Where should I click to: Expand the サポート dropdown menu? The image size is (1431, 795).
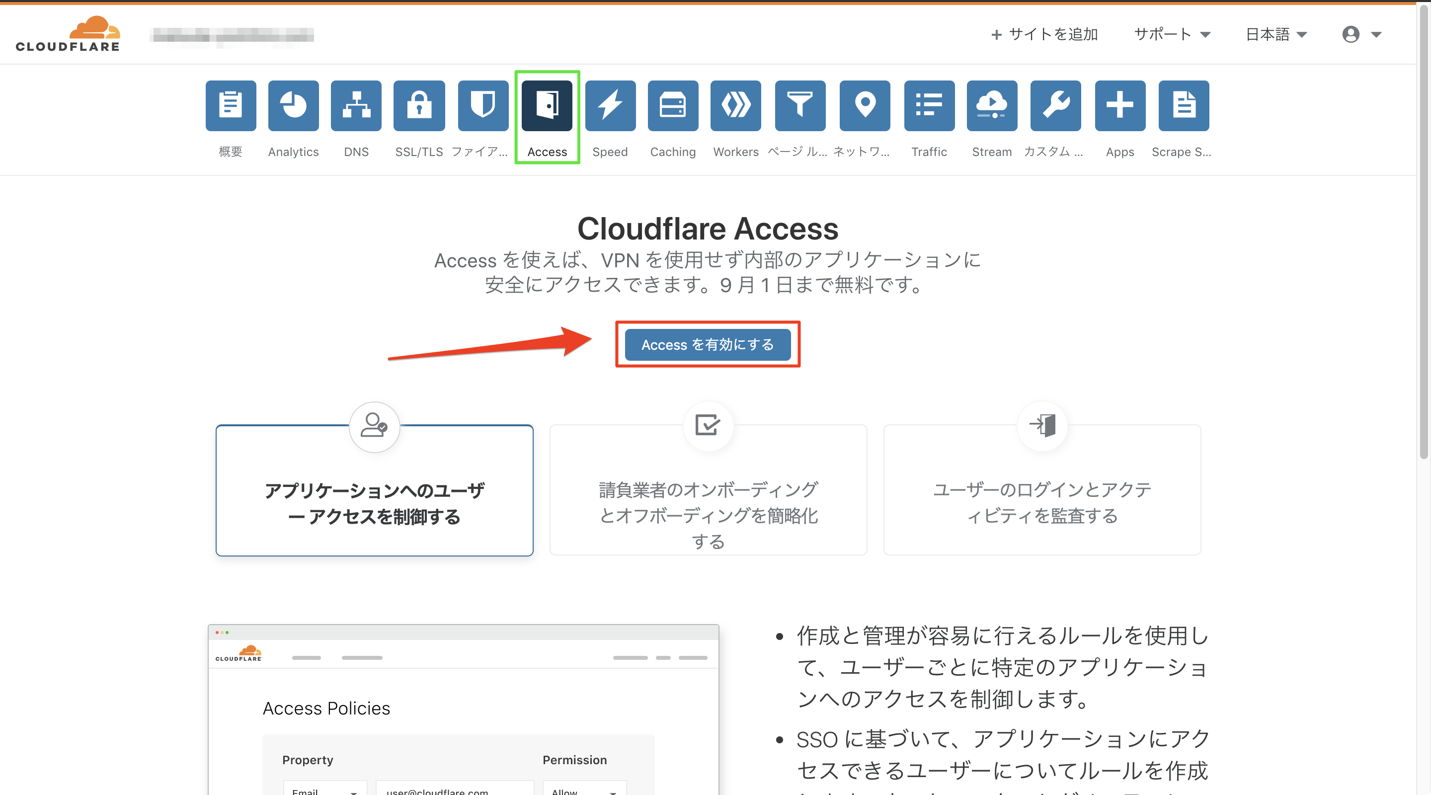point(1172,34)
